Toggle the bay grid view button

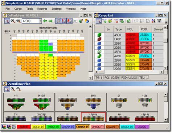(58, 21)
